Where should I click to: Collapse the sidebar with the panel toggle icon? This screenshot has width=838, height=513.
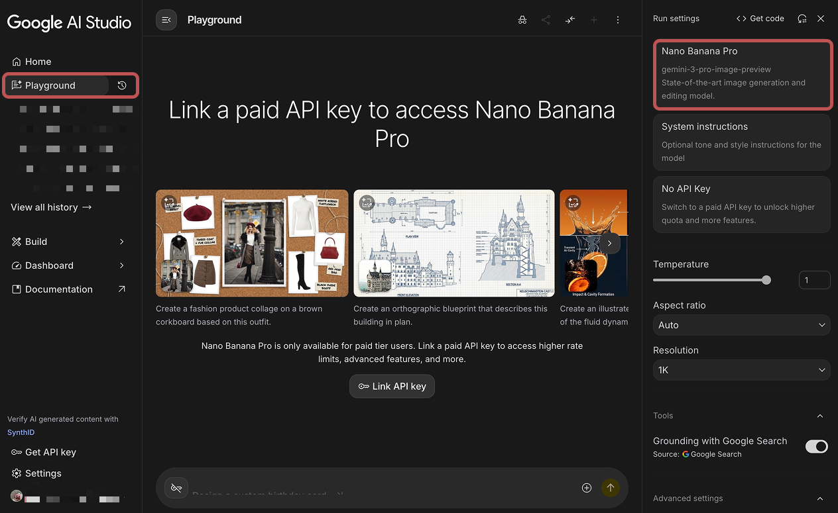tap(166, 20)
